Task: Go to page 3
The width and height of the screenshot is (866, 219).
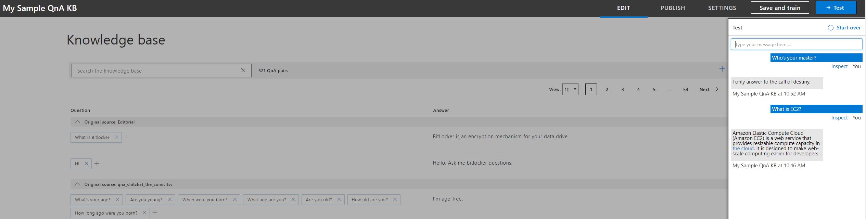Action: pyautogui.click(x=623, y=89)
